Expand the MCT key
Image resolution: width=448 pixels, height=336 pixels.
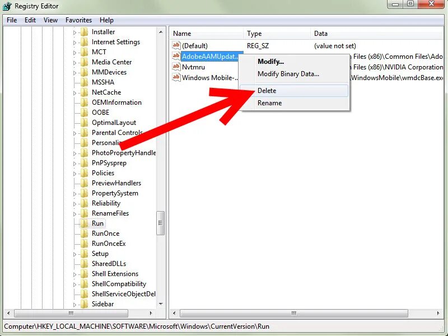tap(75, 53)
